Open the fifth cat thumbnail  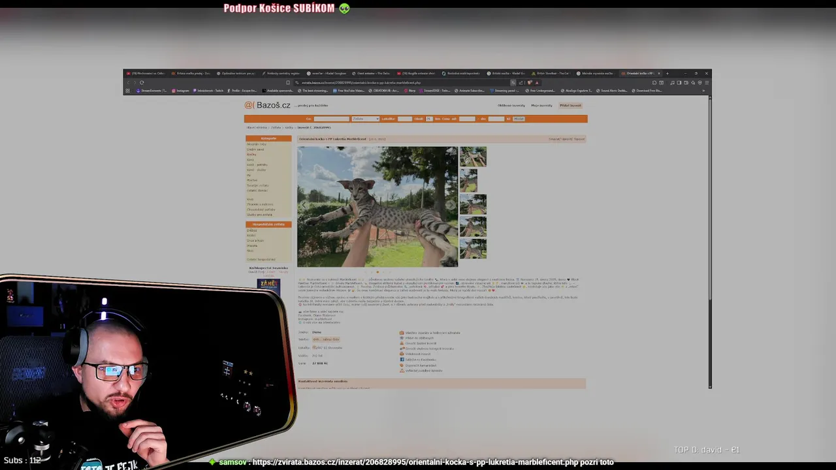(x=473, y=249)
